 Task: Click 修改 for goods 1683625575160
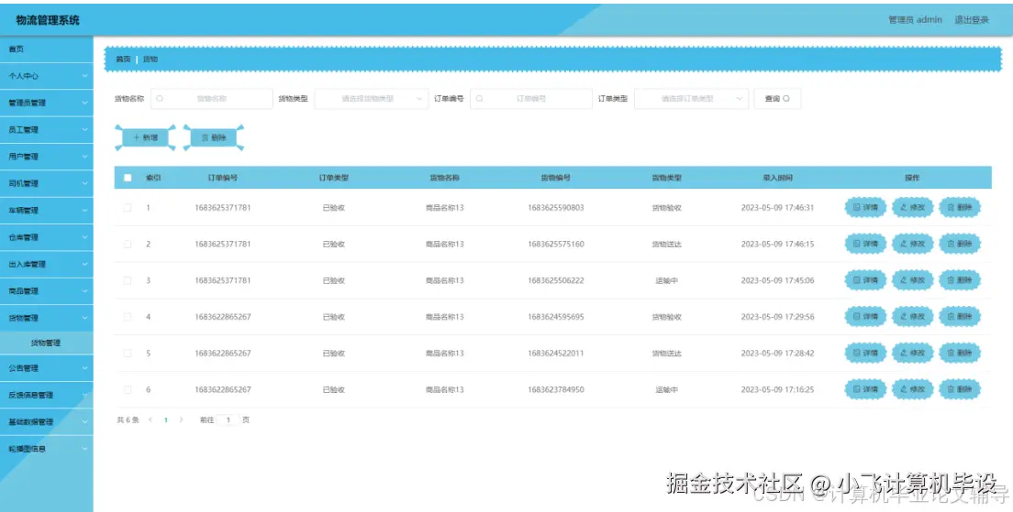912,244
